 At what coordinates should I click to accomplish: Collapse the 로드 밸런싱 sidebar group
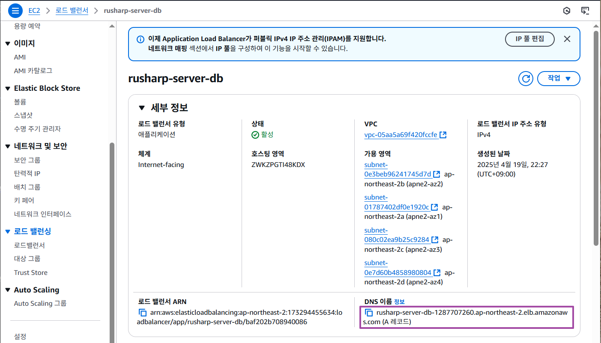pyautogui.click(x=7, y=232)
